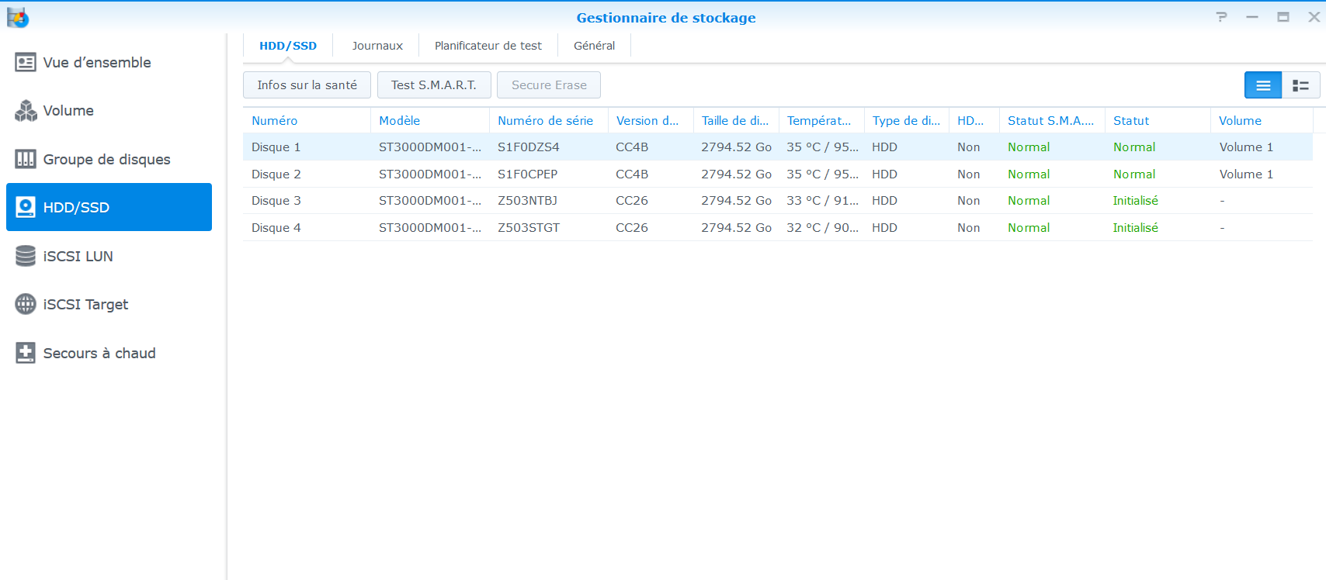
Task: Switch to Planificateur de test tab
Action: pos(488,46)
